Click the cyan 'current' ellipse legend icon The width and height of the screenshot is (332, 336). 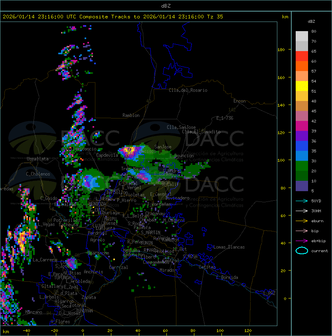(302, 251)
